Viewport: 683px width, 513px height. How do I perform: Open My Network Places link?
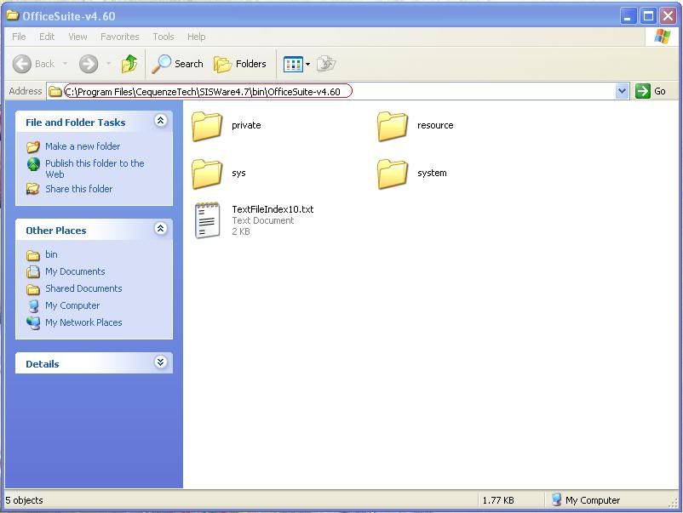pyautogui.click(x=83, y=322)
